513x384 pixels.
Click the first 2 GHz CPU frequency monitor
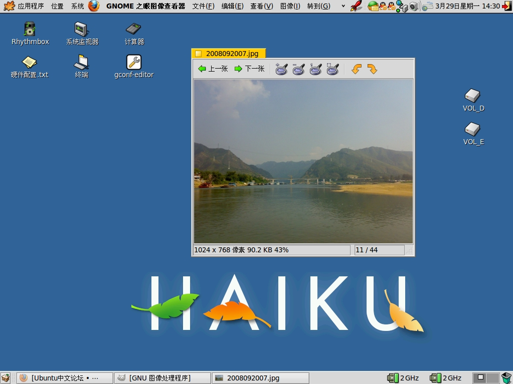click(403, 378)
